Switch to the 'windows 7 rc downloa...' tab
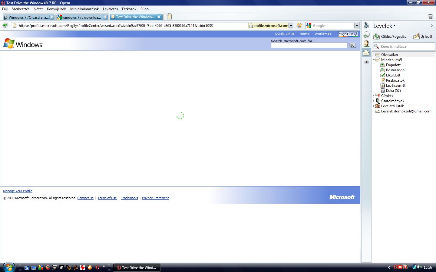 pyautogui.click(x=82, y=17)
